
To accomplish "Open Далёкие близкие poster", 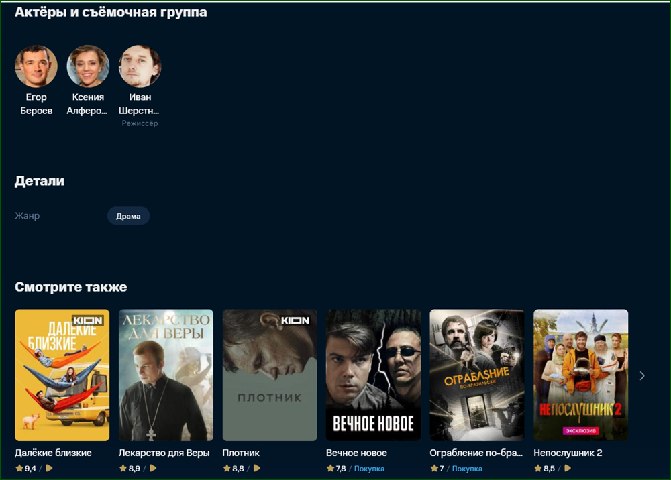I will pyautogui.click(x=62, y=375).
